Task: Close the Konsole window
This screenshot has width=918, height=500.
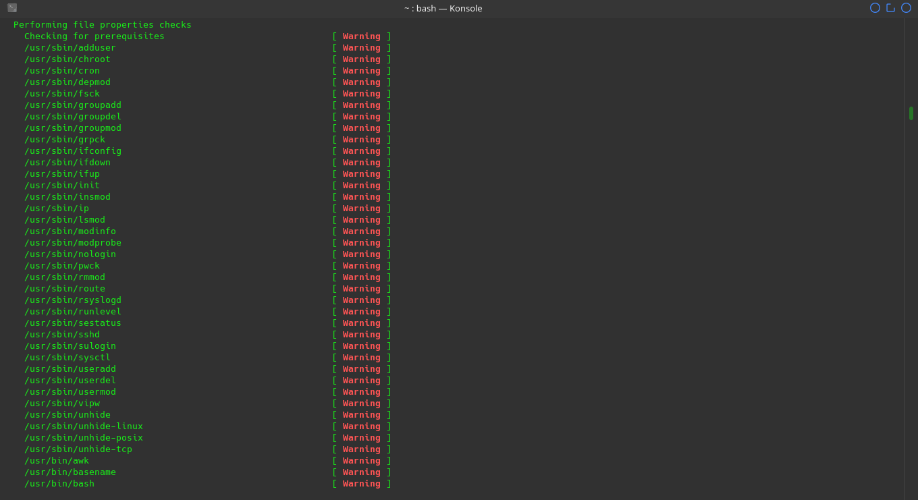Action: [906, 8]
